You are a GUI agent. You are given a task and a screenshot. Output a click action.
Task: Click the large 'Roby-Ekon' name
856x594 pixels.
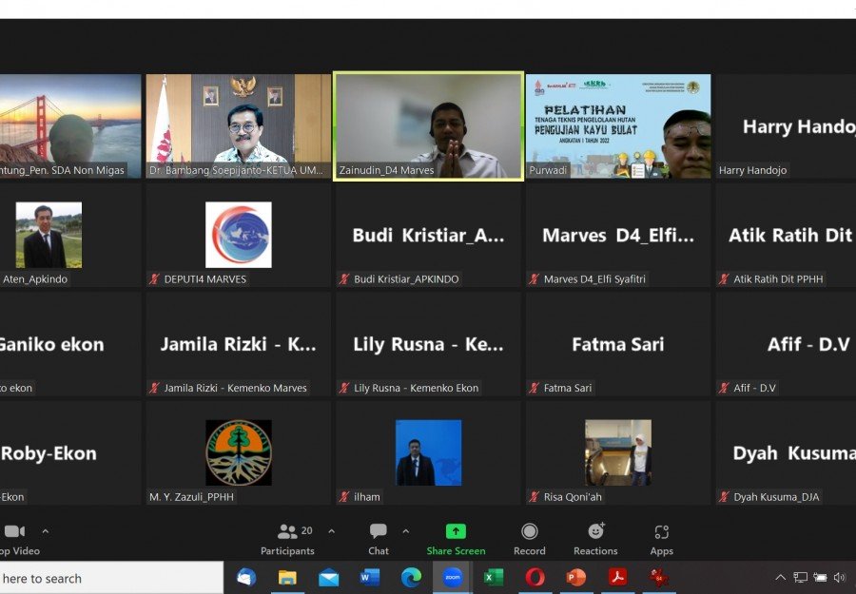coord(49,453)
